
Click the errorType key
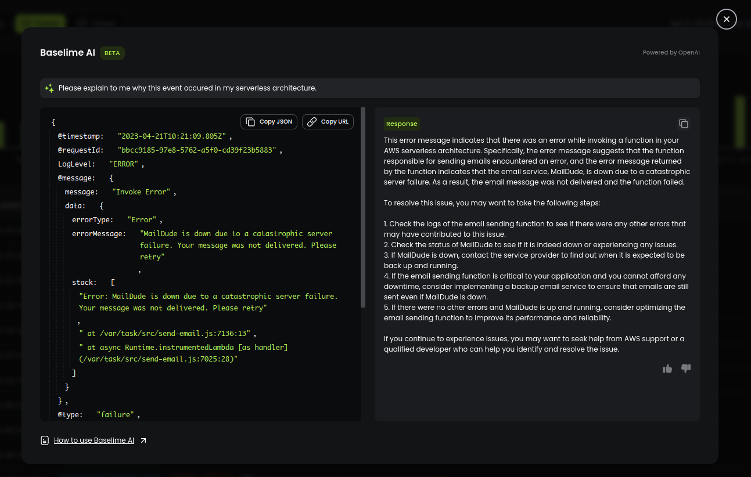coord(93,220)
